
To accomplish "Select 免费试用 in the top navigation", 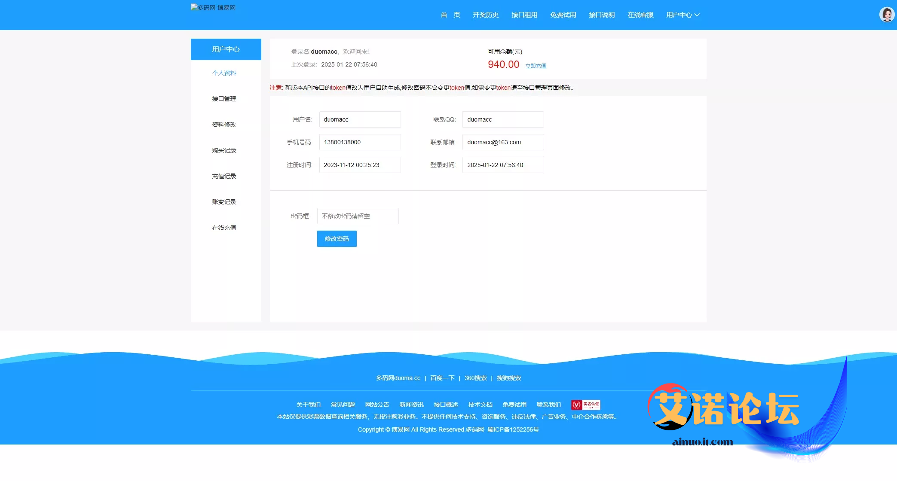I will pyautogui.click(x=563, y=15).
